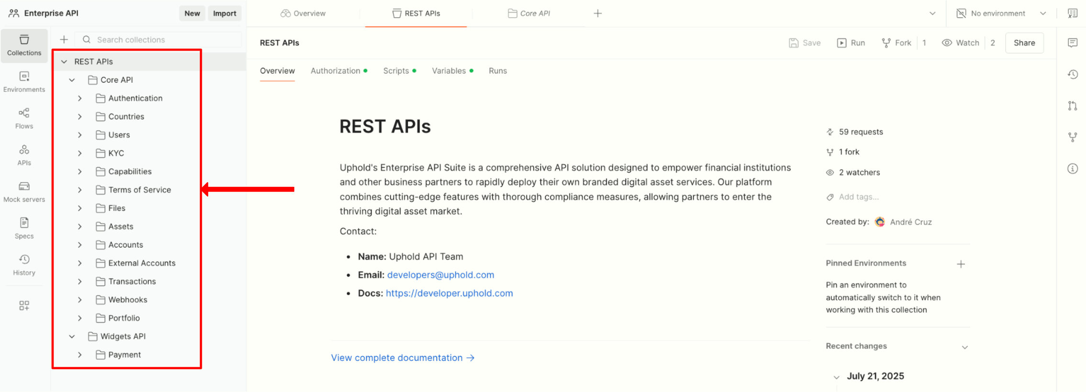The height and width of the screenshot is (392, 1086).
Task: Click the Add tags field
Action: [858, 197]
